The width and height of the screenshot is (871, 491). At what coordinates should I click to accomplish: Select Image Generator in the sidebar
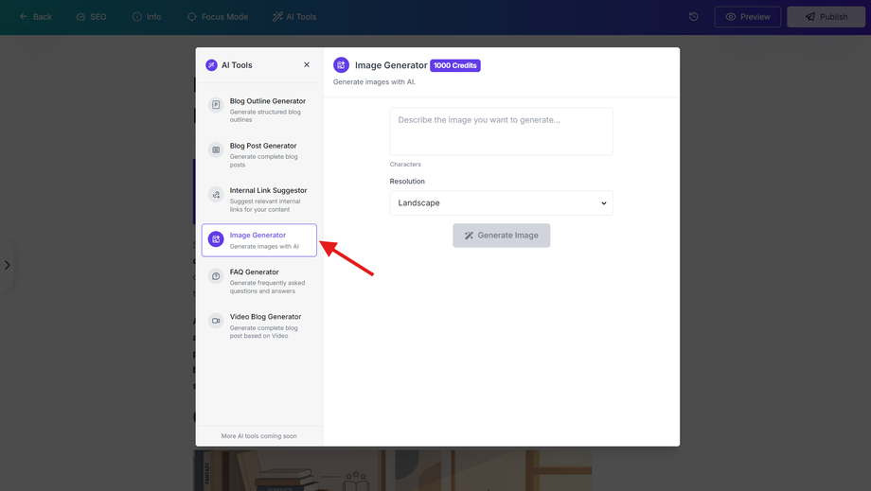click(258, 240)
